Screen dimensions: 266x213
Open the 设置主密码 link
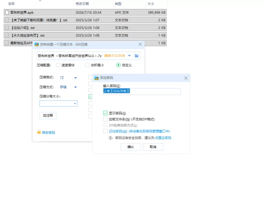163,138
